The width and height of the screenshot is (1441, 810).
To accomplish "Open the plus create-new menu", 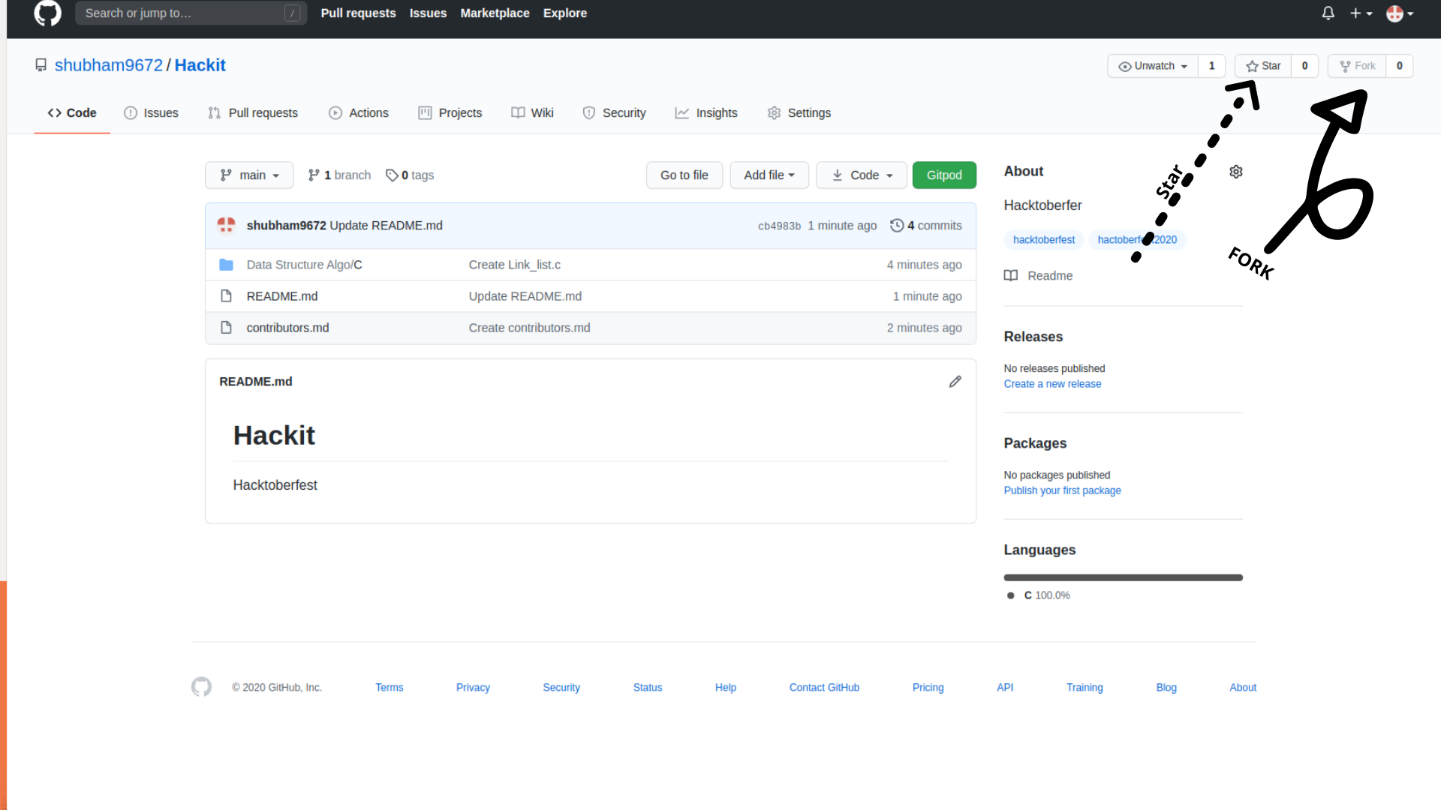I will pos(1360,13).
